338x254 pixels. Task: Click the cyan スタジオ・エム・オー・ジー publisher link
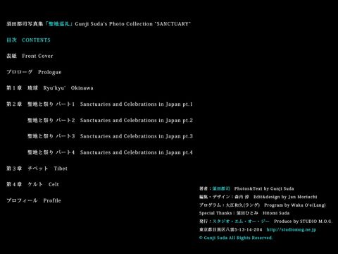point(241,222)
